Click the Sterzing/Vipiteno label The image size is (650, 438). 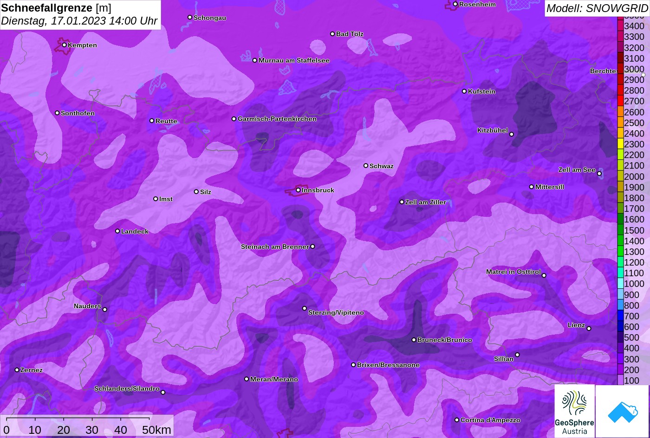tap(336, 312)
